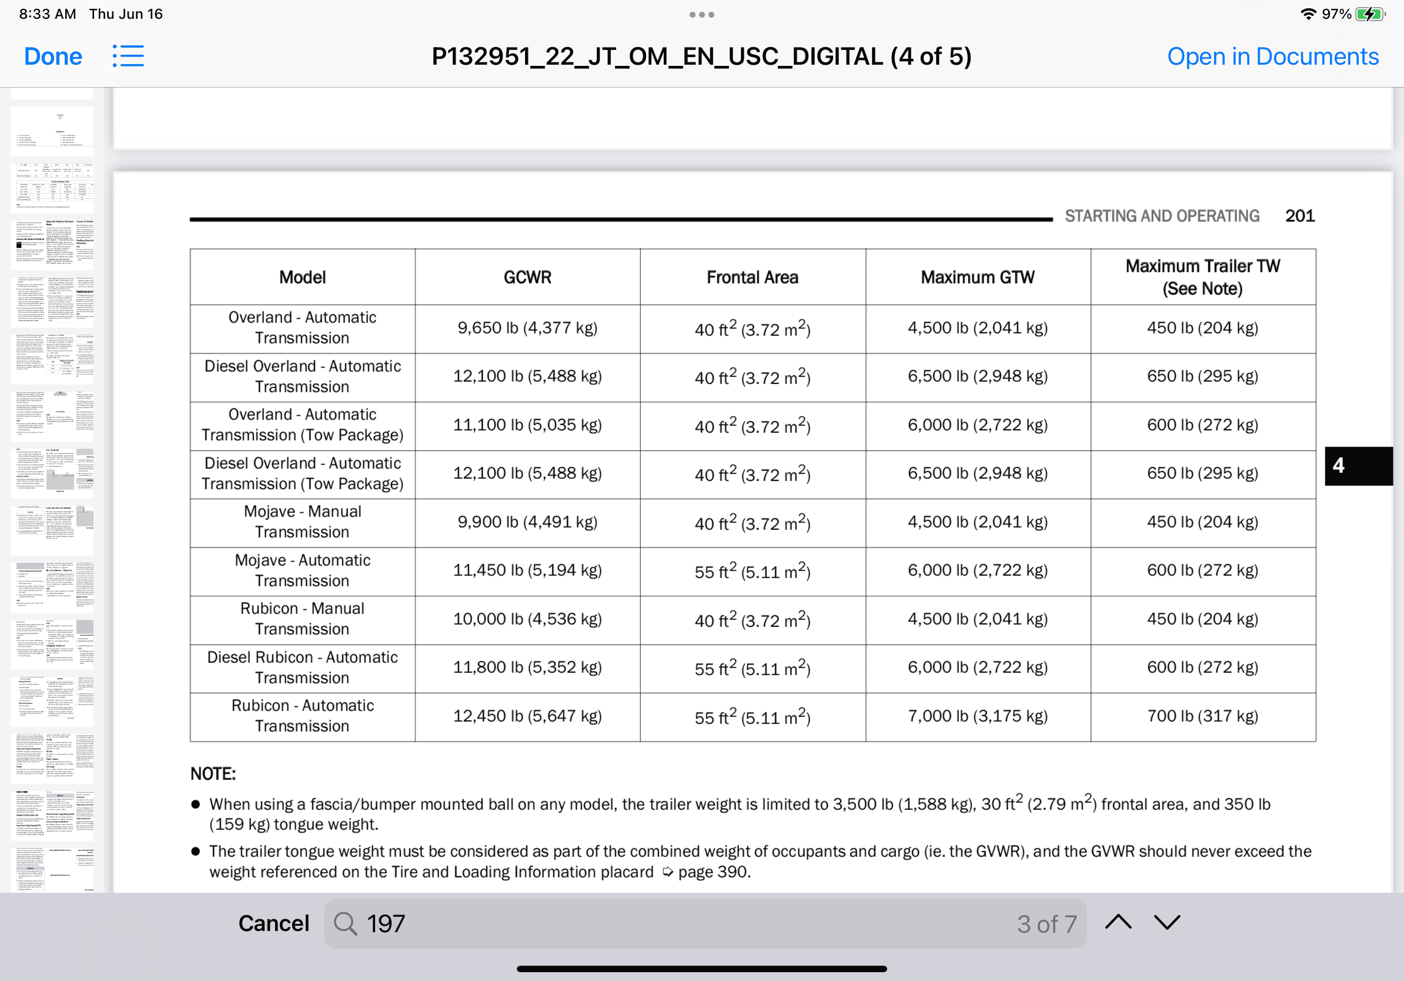Select trailer TW cell in Diesel Rubicon row

[1203, 668]
